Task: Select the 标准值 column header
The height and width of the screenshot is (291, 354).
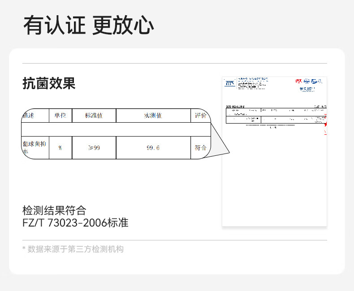Action: click(x=94, y=116)
